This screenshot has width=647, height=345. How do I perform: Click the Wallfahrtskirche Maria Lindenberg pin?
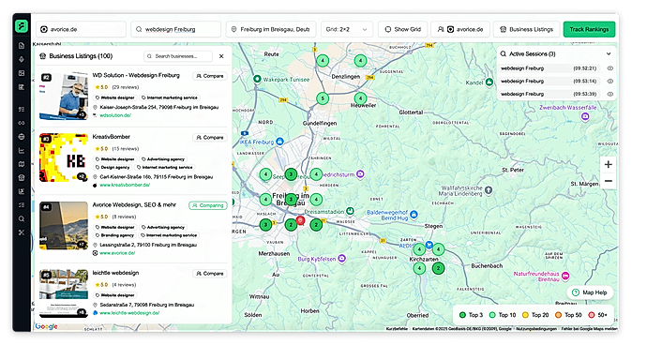click(x=489, y=189)
